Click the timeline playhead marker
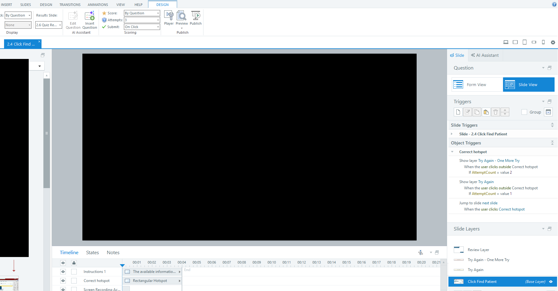The width and height of the screenshot is (558, 291). (x=122, y=265)
